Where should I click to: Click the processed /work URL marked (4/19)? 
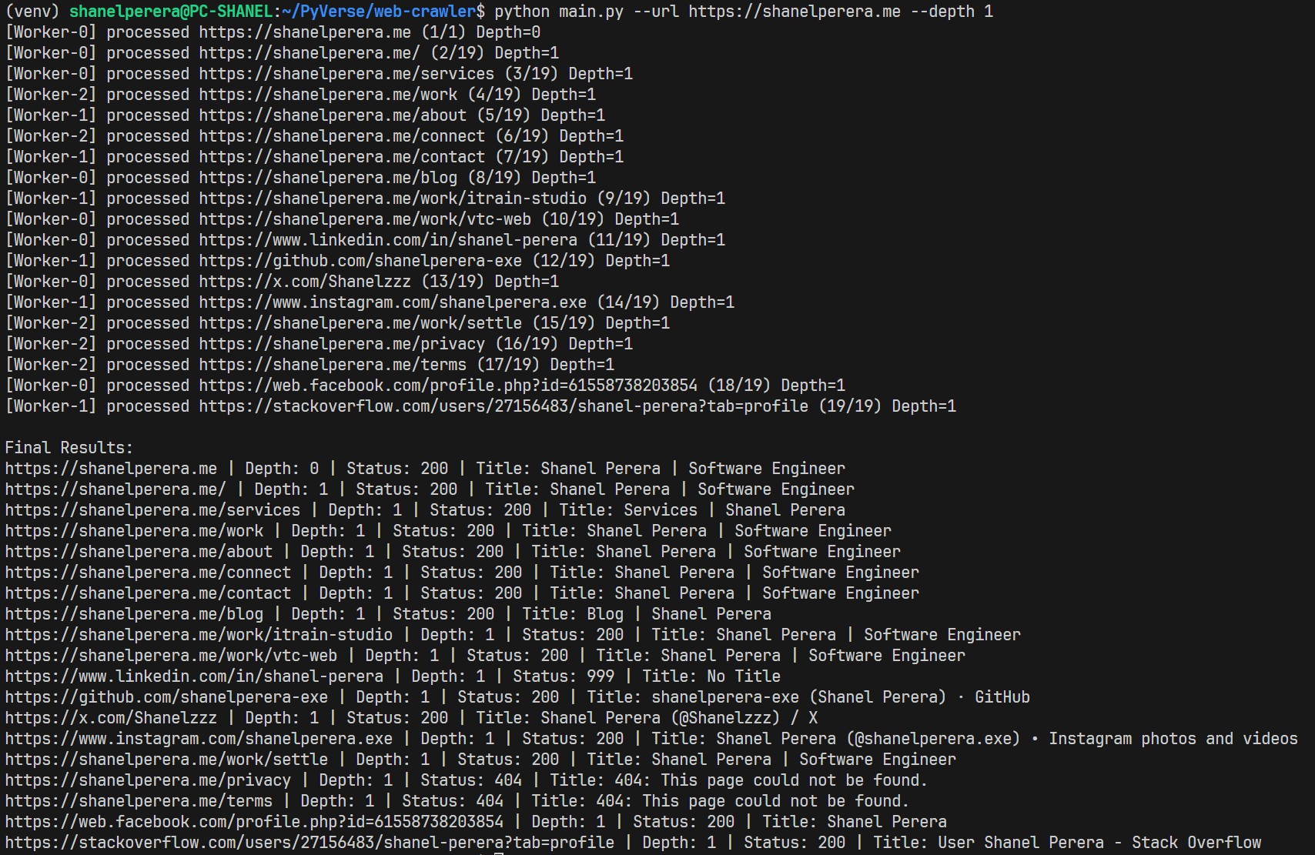pyautogui.click(x=328, y=95)
